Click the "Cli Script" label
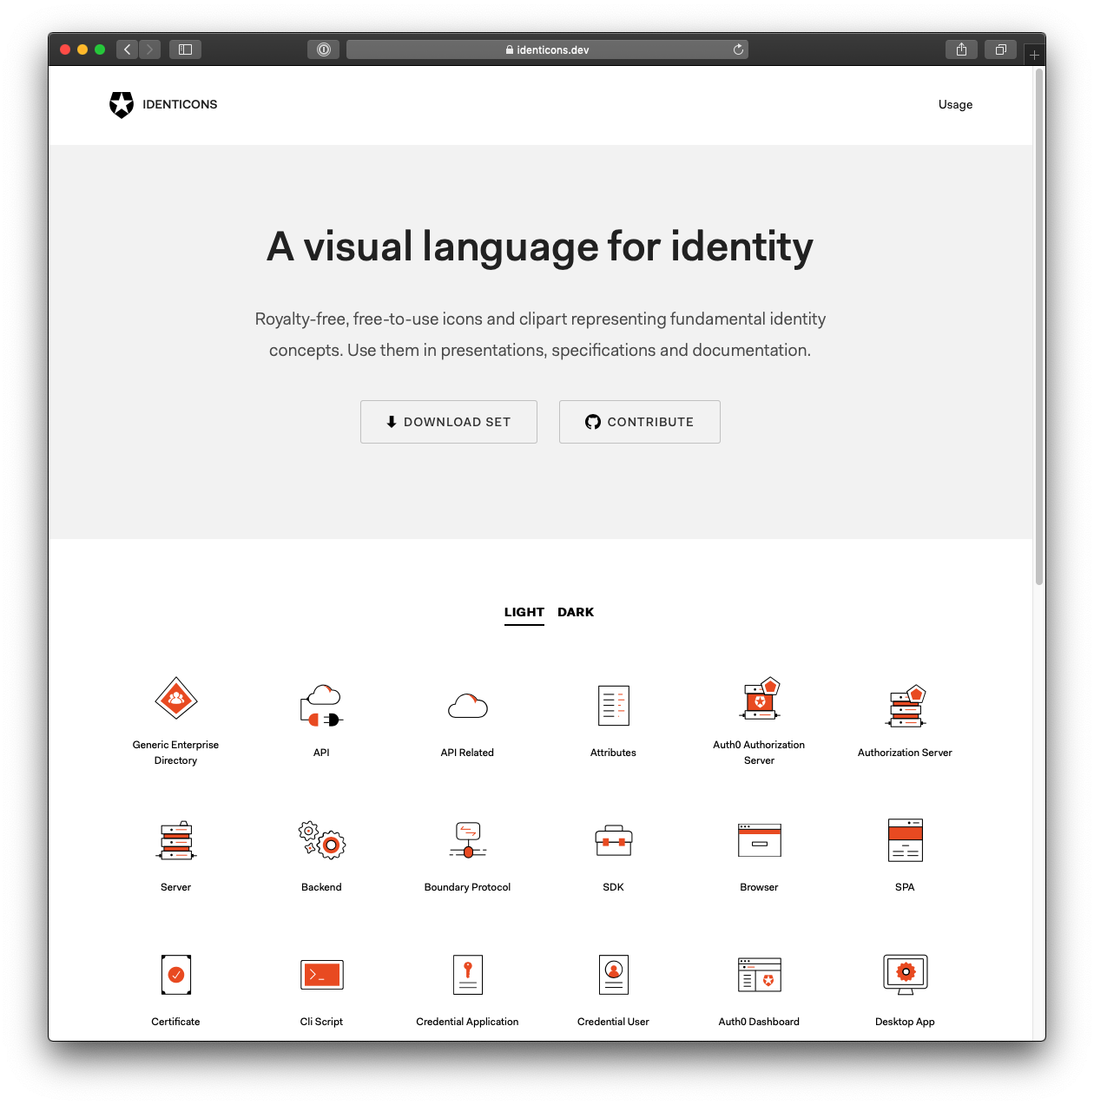Viewport: 1094px width, 1105px height. pos(322,1022)
